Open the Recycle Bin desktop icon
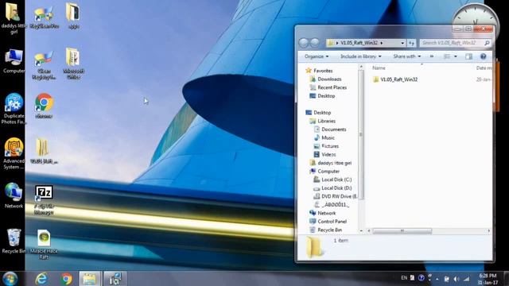The height and width of the screenshot is (286, 509). coord(14,241)
